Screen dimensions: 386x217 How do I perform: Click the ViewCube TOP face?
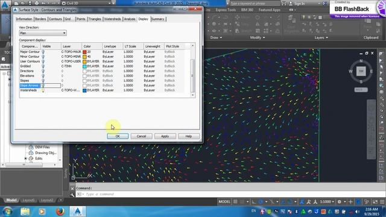click(361, 71)
